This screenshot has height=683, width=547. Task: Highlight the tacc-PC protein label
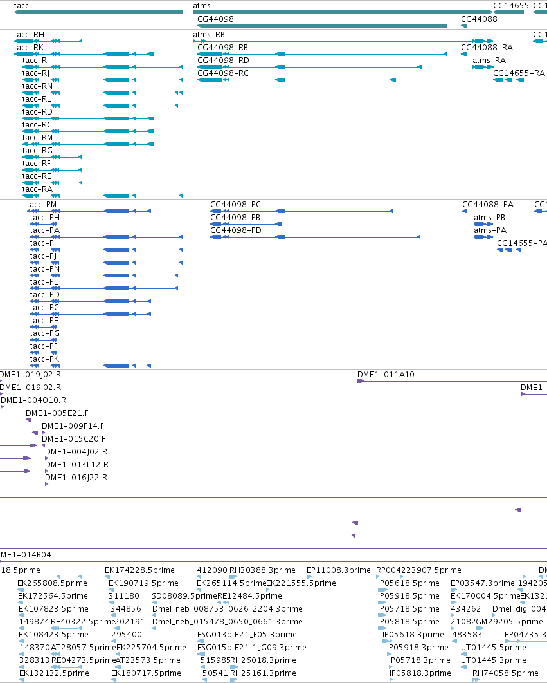(44, 308)
